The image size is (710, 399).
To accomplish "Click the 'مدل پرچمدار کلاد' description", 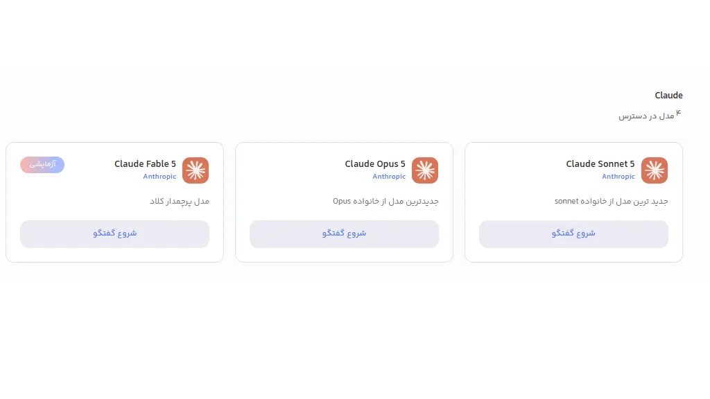I will pos(180,202).
